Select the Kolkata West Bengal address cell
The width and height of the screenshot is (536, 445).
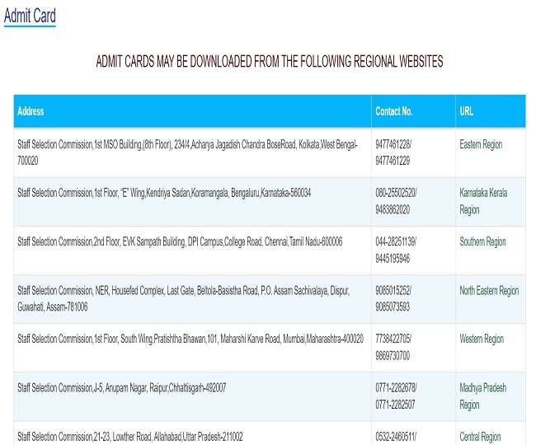pos(192,152)
